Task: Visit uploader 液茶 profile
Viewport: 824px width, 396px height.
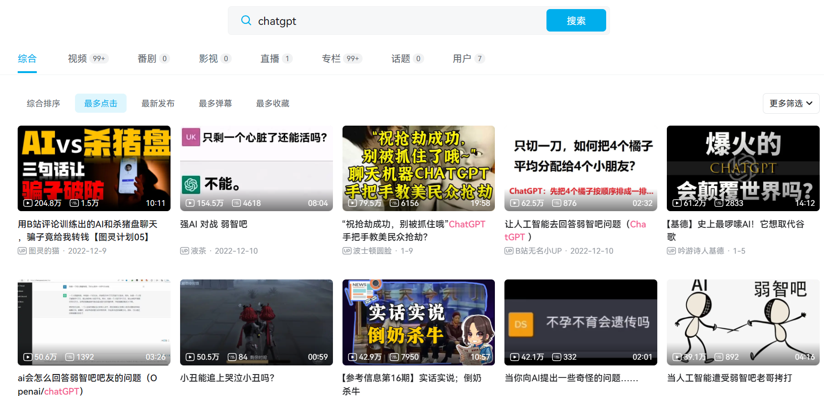Action: point(199,251)
